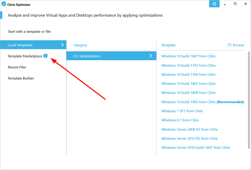Screen dimensions: 251x170
Task: Minimize the Citrix Optimizer window
Action: [225, 4]
